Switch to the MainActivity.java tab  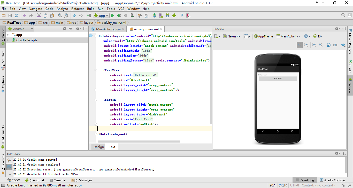[x=108, y=29]
